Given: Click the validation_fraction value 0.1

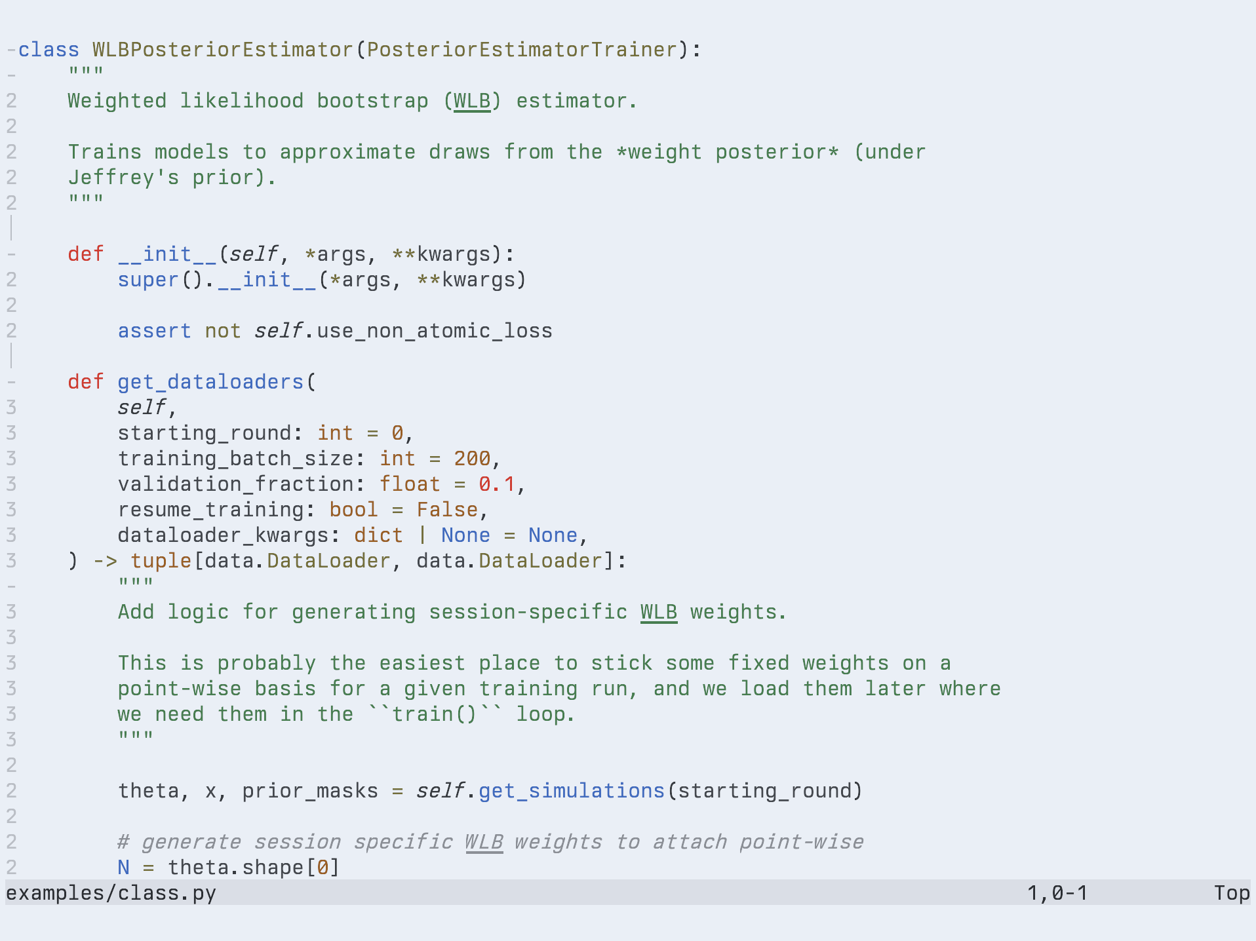Looking at the screenshot, I should coord(497,484).
